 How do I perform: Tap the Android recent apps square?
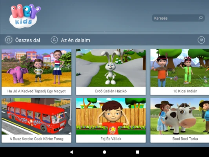pyautogui.click(x=138, y=152)
